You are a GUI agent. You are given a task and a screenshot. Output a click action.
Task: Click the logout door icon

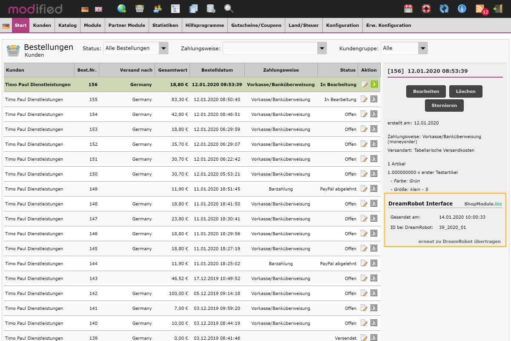coord(497,9)
